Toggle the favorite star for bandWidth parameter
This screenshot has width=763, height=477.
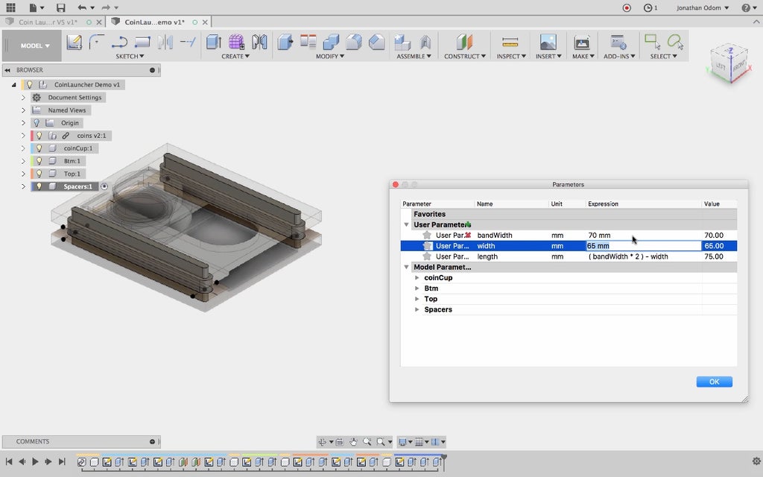tap(427, 236)
